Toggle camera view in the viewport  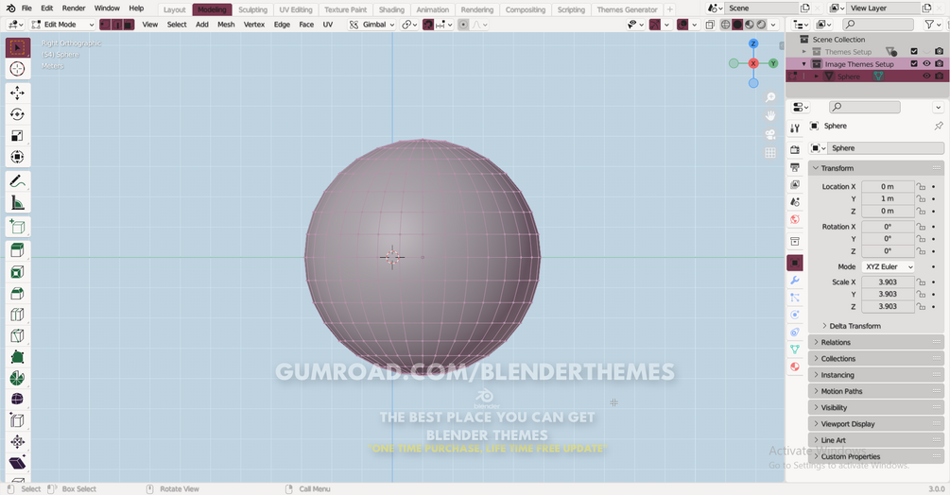(x=770, y=134)
